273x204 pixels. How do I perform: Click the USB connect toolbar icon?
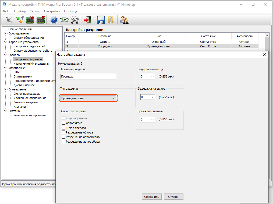point(20,20)
